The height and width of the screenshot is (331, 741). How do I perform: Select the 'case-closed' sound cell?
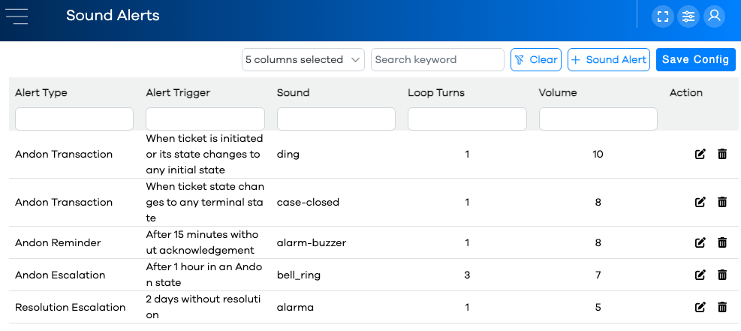(x=308, y=202)
